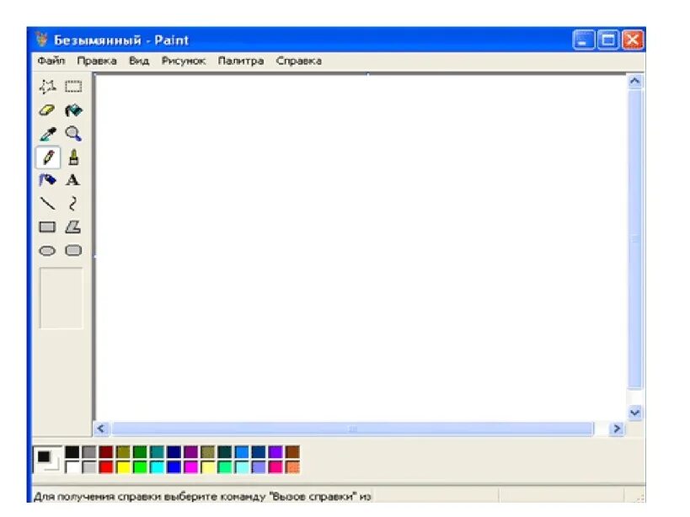This screenshot has width=690, height=517.
Task: Pick the hot pink swatch
Action: [275, 466]
